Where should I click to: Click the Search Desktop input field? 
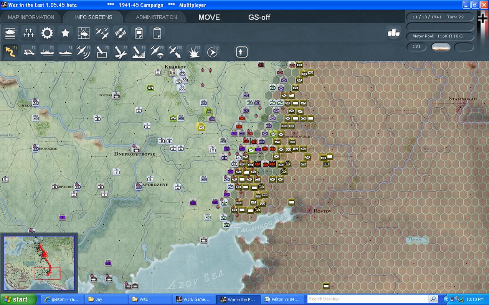(x=368, y=299)
